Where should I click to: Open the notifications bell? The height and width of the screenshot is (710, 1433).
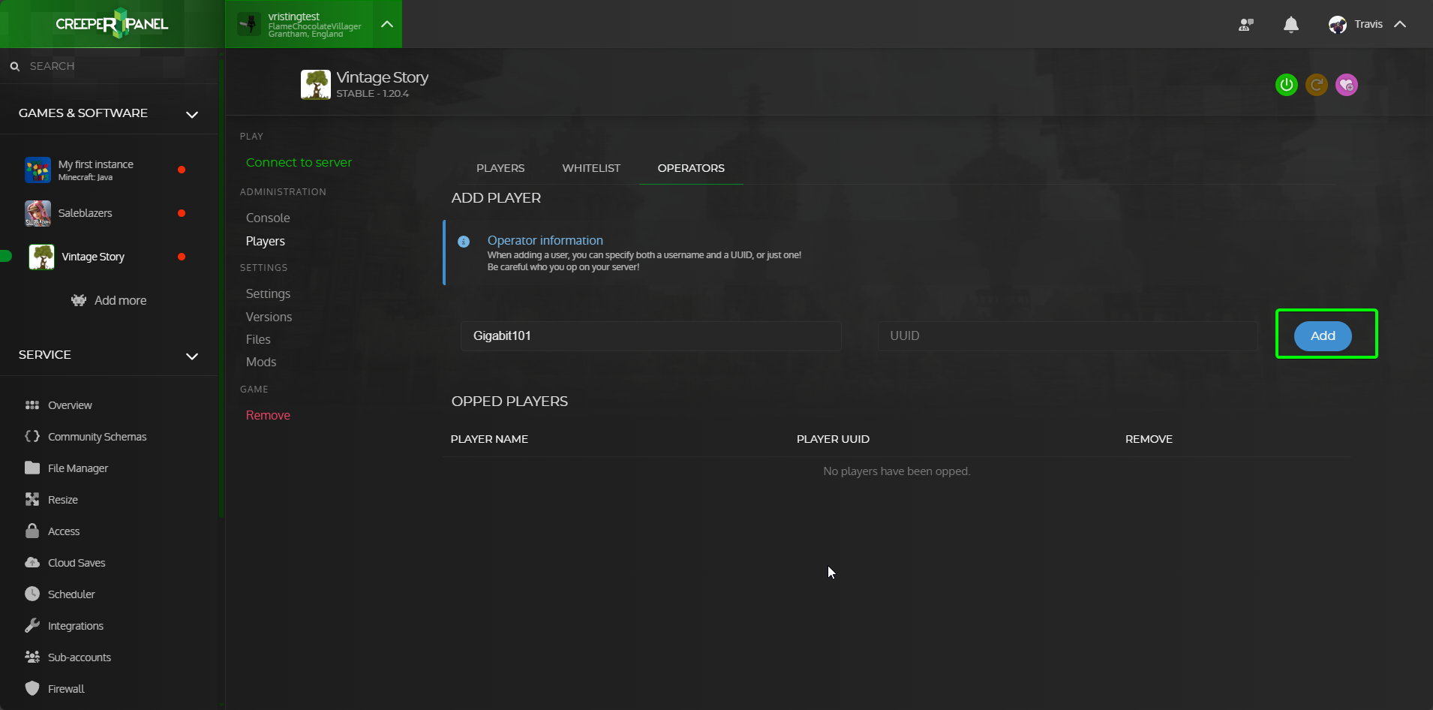1291,25
